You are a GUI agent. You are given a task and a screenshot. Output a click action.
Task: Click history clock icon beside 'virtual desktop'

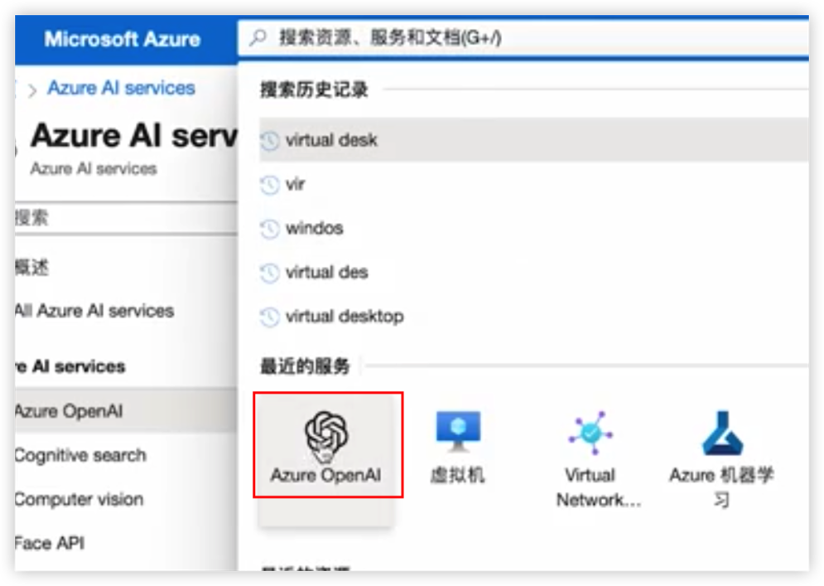coord(270,317)
